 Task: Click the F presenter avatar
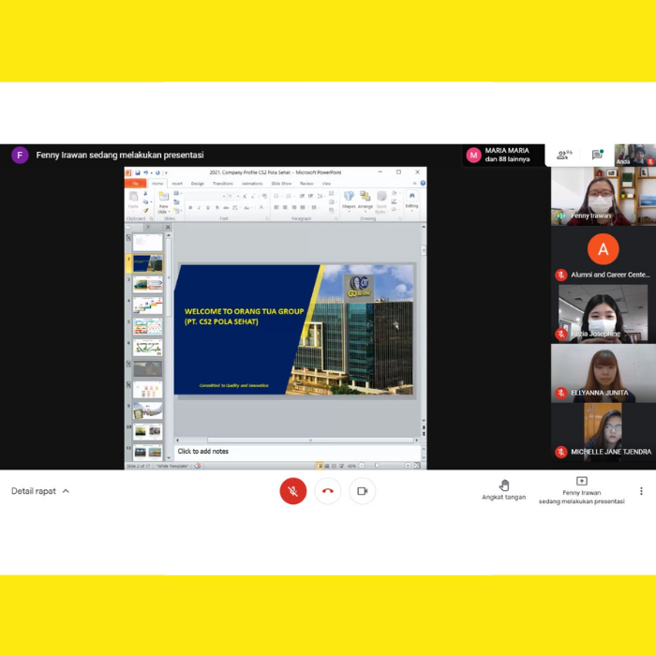coord(20,155)
